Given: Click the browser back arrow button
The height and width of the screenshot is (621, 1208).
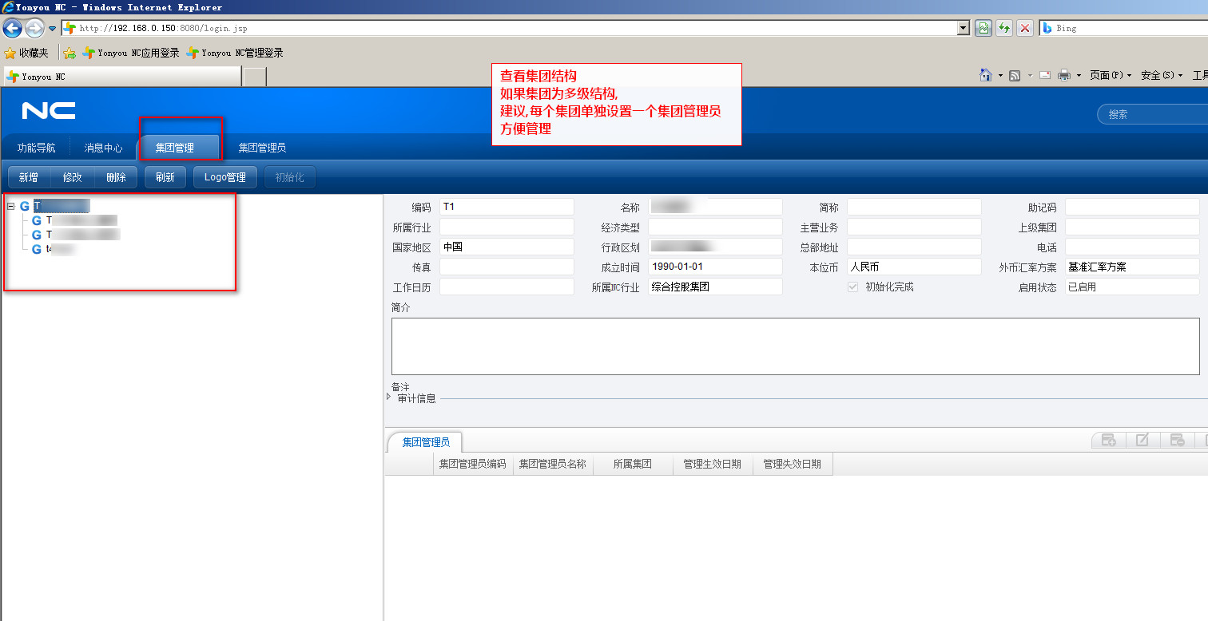Looking at the screenshot, I should click(x=12, y=28).
